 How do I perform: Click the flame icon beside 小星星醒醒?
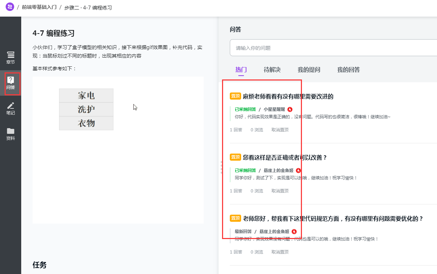coord(290,110)
